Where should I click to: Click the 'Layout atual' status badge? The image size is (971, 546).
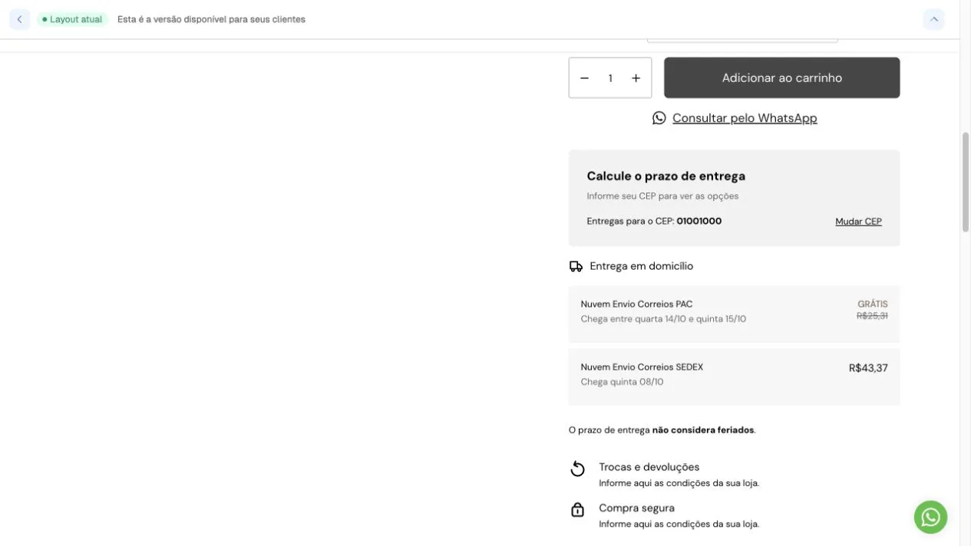point(73,19)
